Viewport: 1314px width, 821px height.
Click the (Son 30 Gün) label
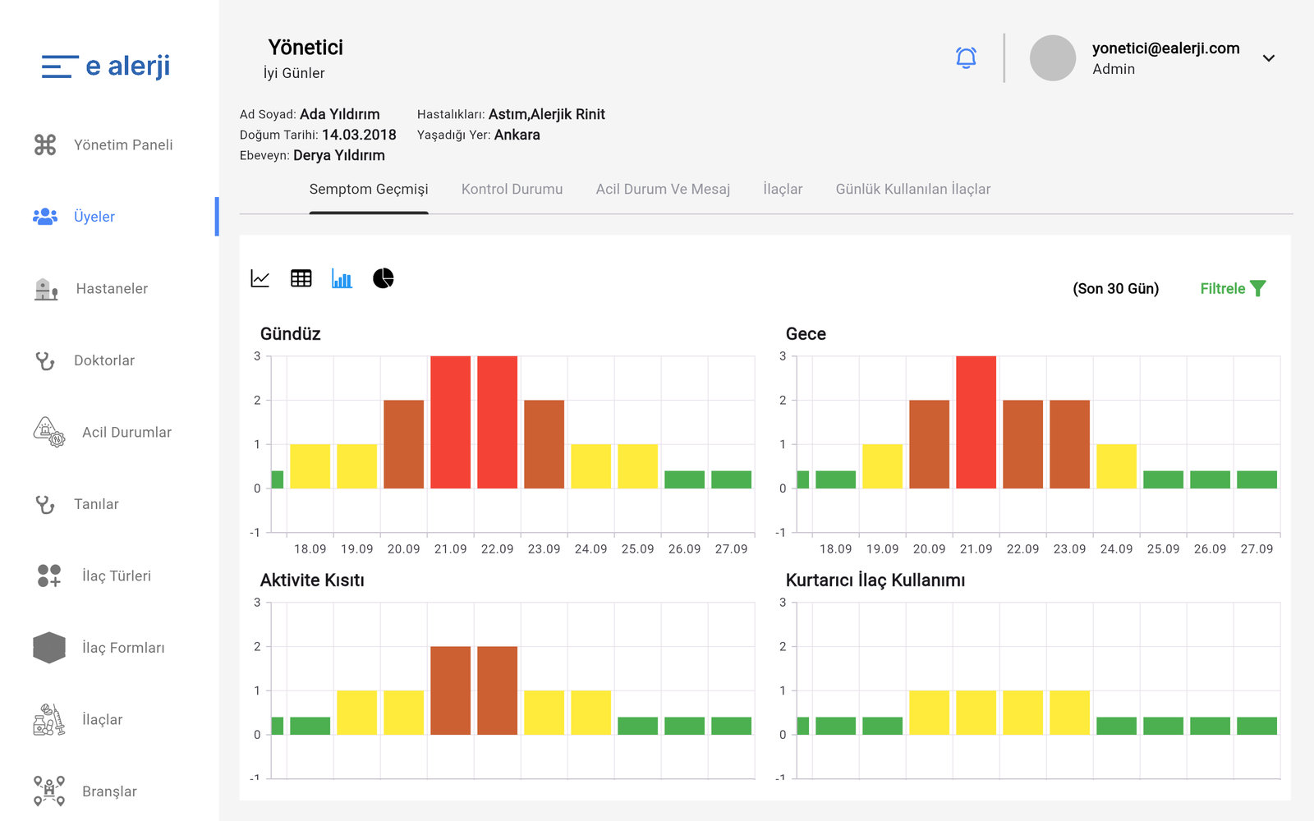(1116, 289)
